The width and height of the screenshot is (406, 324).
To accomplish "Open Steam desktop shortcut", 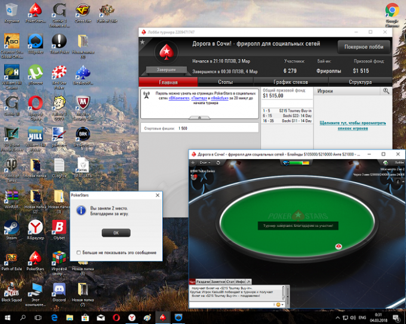I will click(x=11, y=230).
